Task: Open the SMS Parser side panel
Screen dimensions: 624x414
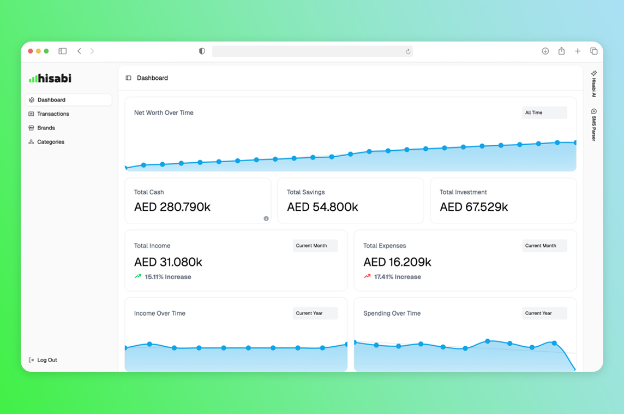Action: [x=594, y=125]
